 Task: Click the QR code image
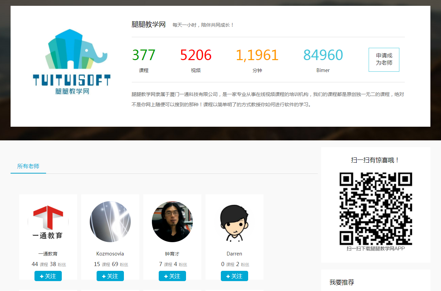(x=376, y=209)
